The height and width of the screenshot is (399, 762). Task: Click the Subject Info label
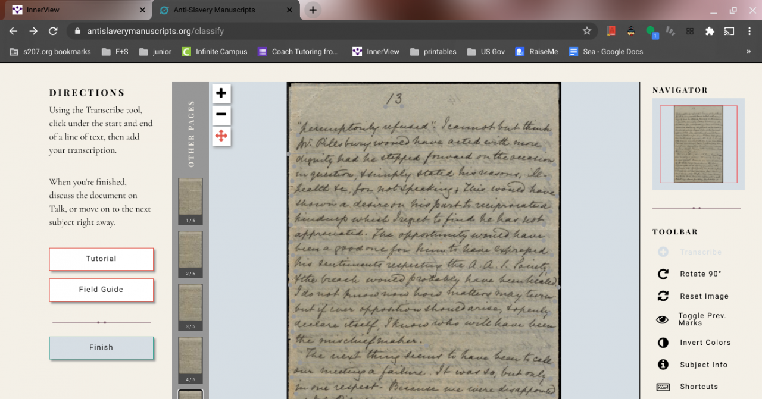(x=704, y=365)
